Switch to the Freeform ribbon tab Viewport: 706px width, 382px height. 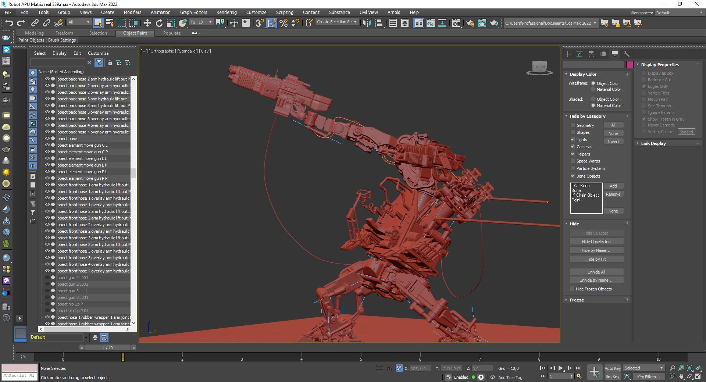pos(64,33)
